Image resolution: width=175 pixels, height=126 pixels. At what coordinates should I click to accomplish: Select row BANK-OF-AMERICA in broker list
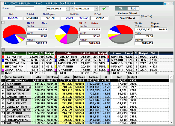point(85,87)
